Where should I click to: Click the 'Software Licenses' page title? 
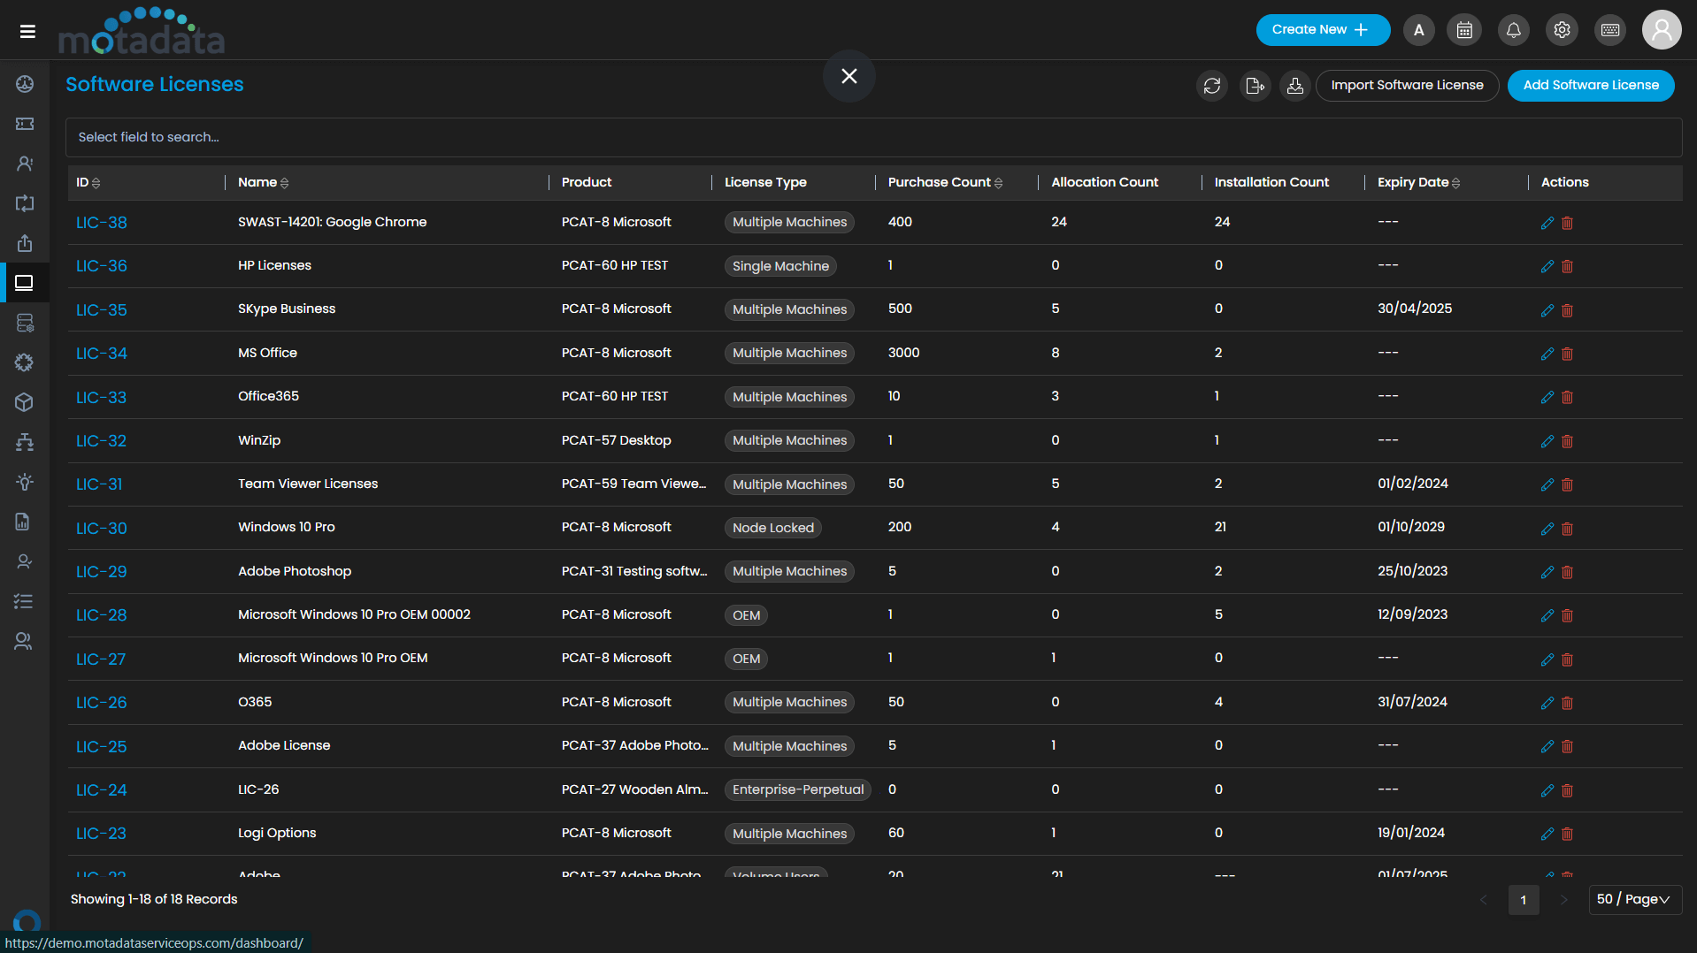[x=155, y=84]
